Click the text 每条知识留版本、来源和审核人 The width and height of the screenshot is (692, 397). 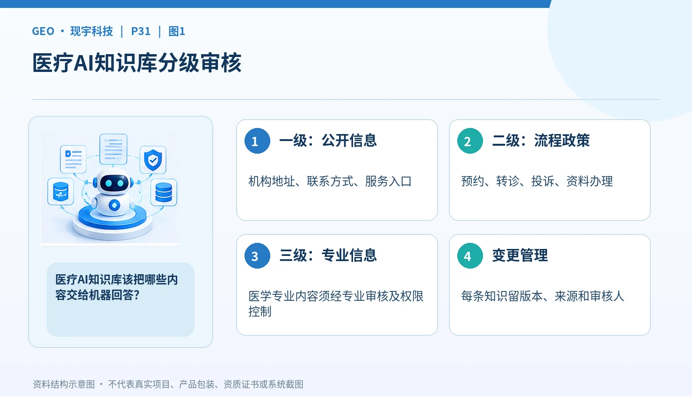click(x=543, y=296)
